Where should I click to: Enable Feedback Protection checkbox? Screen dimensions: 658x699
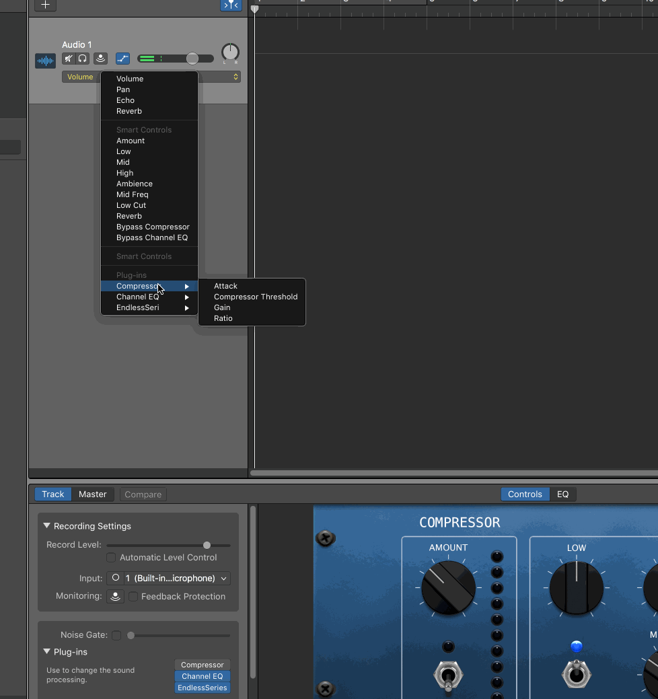pos(133,597)
